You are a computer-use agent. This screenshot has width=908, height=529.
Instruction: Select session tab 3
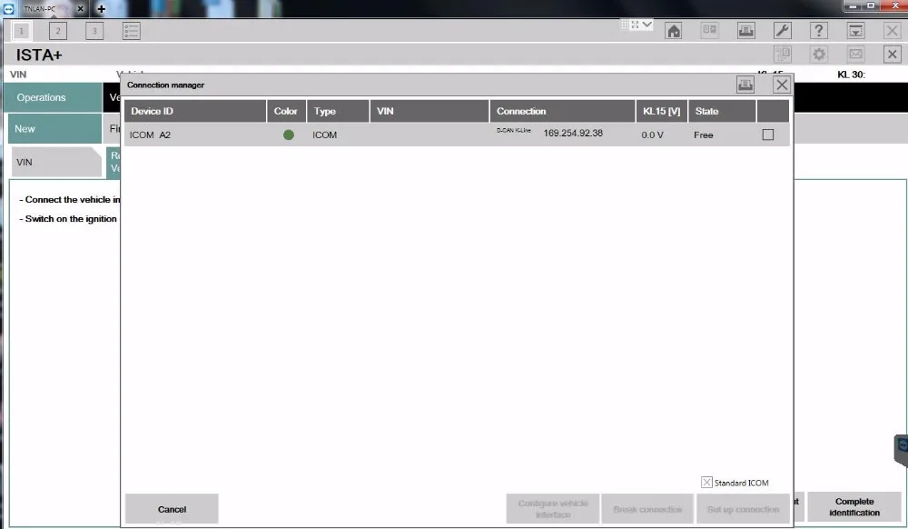[x=94, y=31]
